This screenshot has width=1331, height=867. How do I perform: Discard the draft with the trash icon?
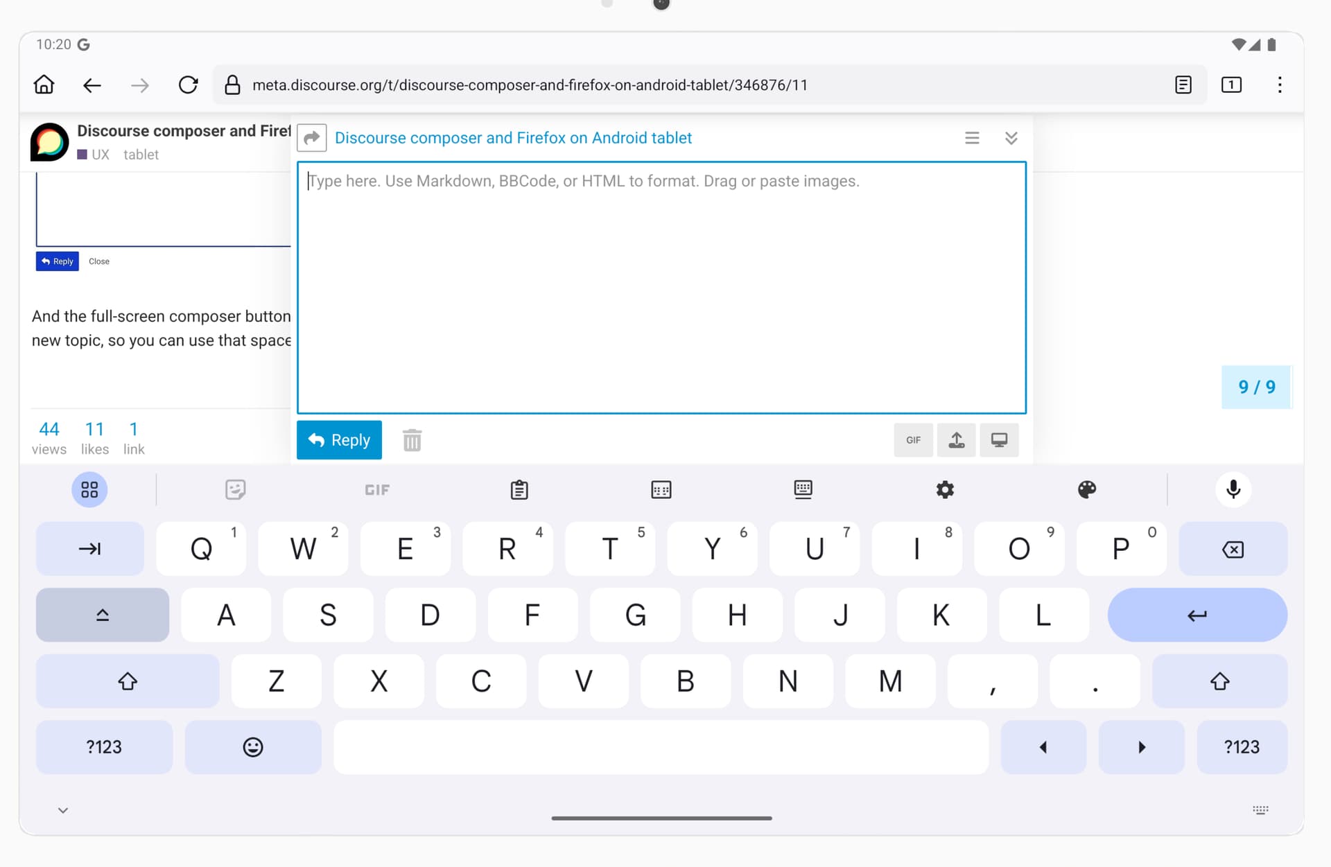pyautogui.click(x=412, y=440)
